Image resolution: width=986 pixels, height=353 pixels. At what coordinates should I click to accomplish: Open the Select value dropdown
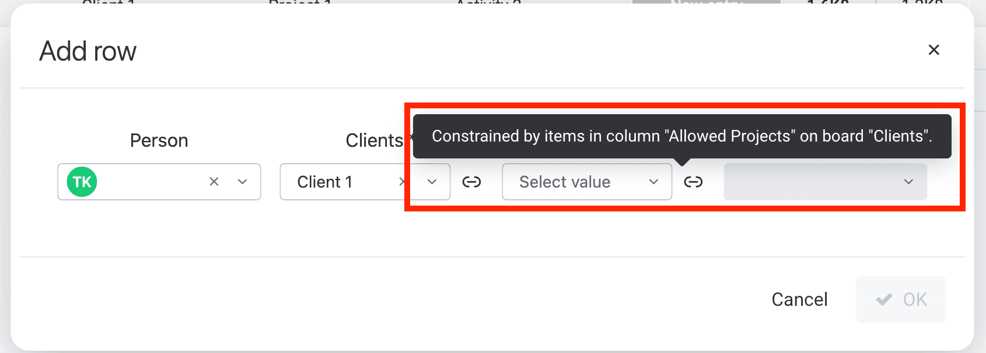click(587, 182)
